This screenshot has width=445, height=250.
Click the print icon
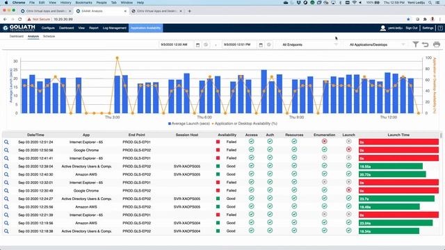coord(437,44)
